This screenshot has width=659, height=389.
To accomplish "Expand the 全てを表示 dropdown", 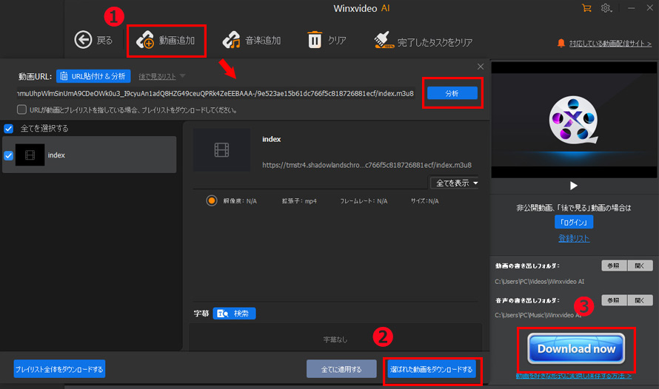I will click(x=454, y=183).
